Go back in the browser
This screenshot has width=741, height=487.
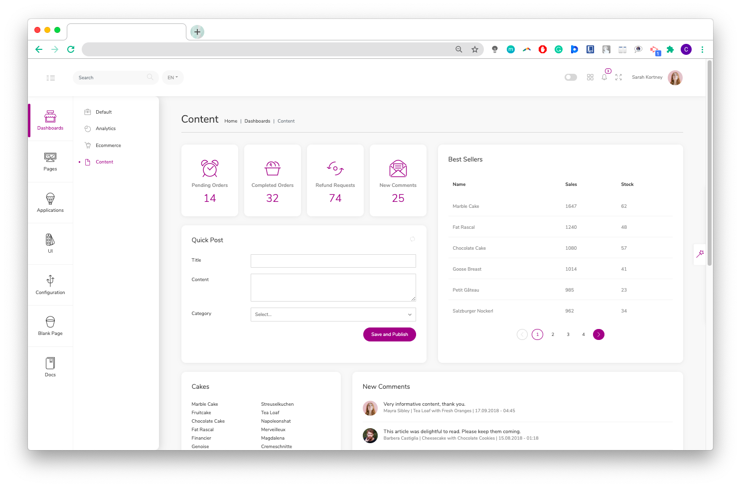pos(39,49)
